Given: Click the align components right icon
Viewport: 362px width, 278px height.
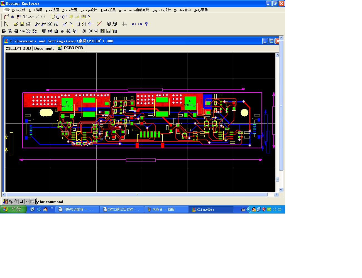Looking at the screenshot, I should 16,31.
